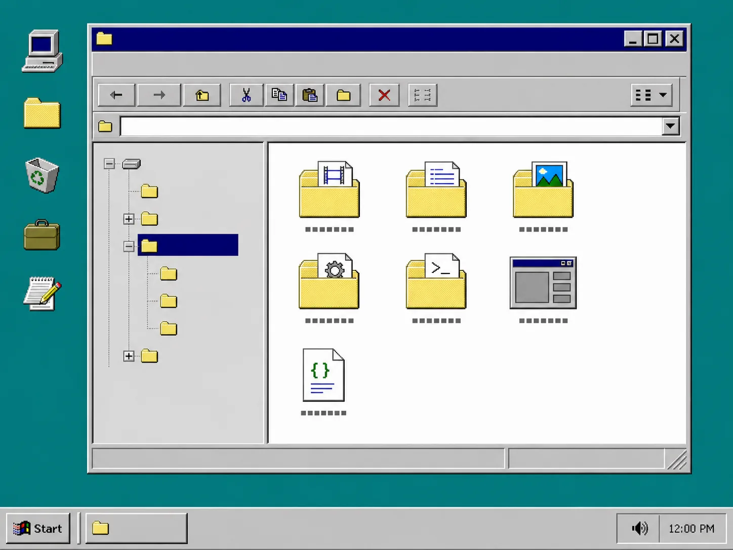
Task: Click the 12:00 PM clock
Action: [x=691, y=529]
